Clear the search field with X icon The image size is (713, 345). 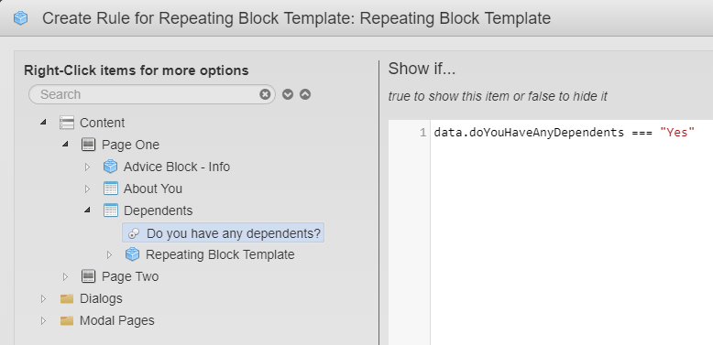click(x=265, y=94)
